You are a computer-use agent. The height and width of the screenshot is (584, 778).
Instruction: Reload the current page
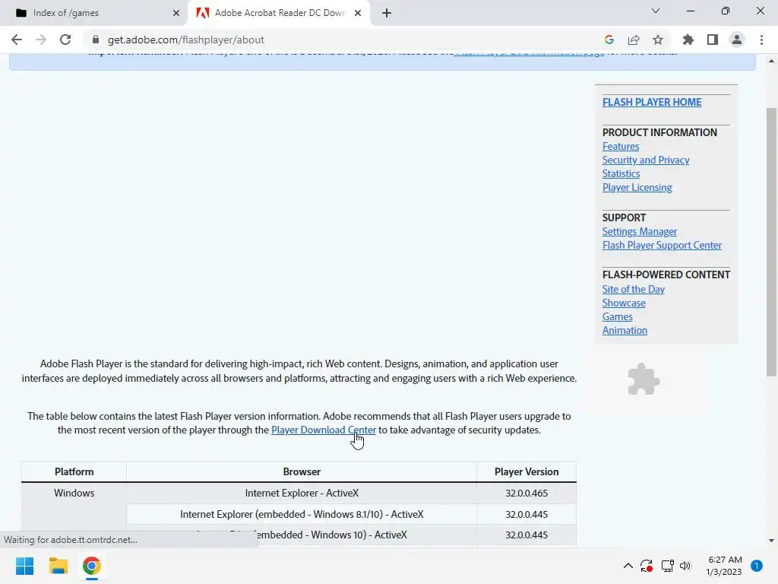pos(65,40)
